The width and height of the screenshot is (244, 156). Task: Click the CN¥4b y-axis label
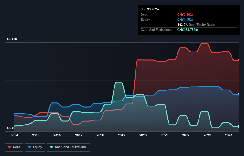[x=12, y=39]
